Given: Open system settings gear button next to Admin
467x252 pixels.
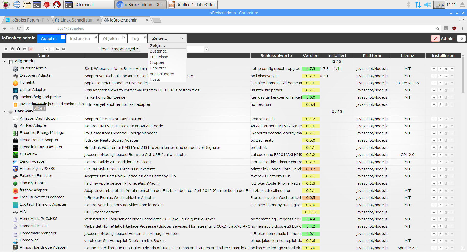Looking at the screenshot, I should [x=461, y=38].
